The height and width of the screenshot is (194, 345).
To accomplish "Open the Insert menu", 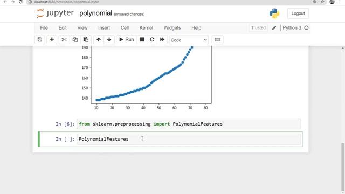I will [x=104, y=27].
